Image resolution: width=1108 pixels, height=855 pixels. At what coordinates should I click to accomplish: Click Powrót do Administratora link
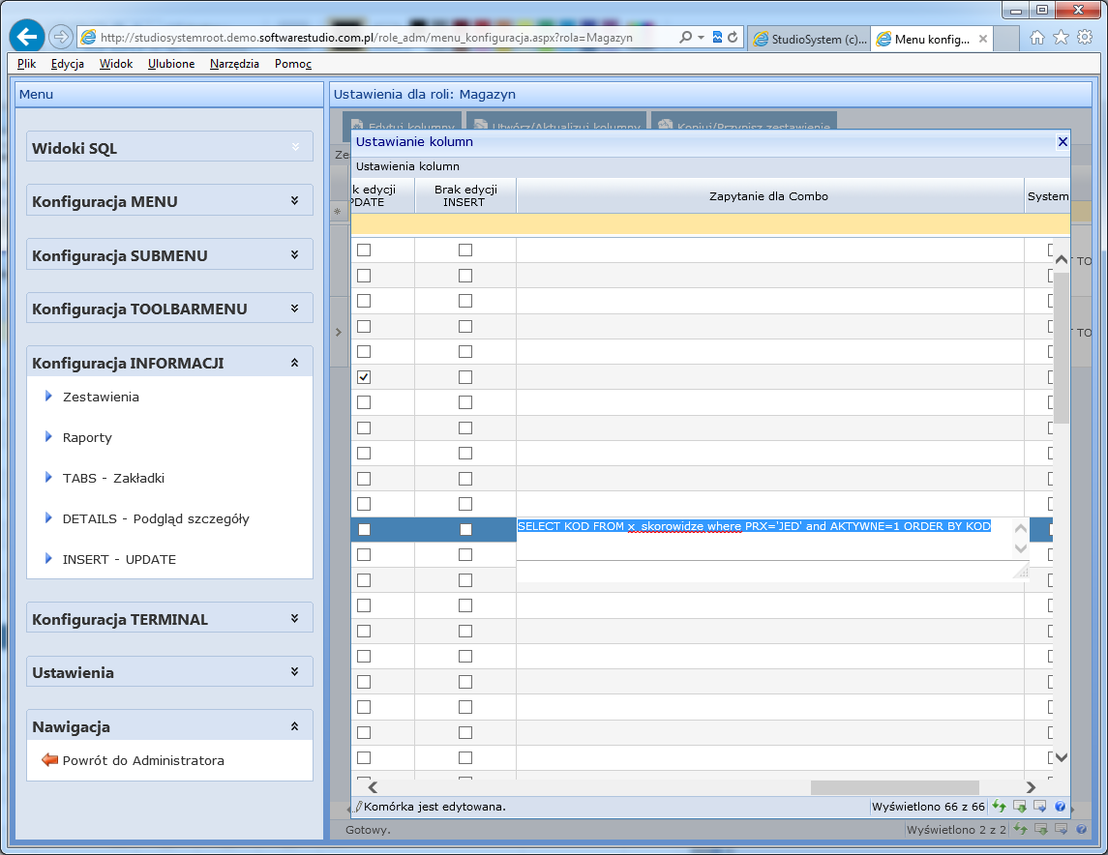point(143,760)
